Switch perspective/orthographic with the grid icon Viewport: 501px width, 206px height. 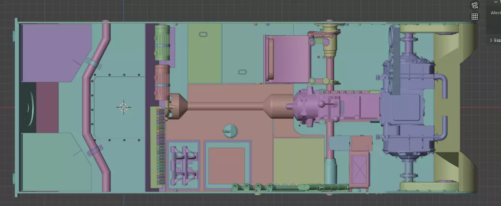pyautogui.click(x=475, y=17)
